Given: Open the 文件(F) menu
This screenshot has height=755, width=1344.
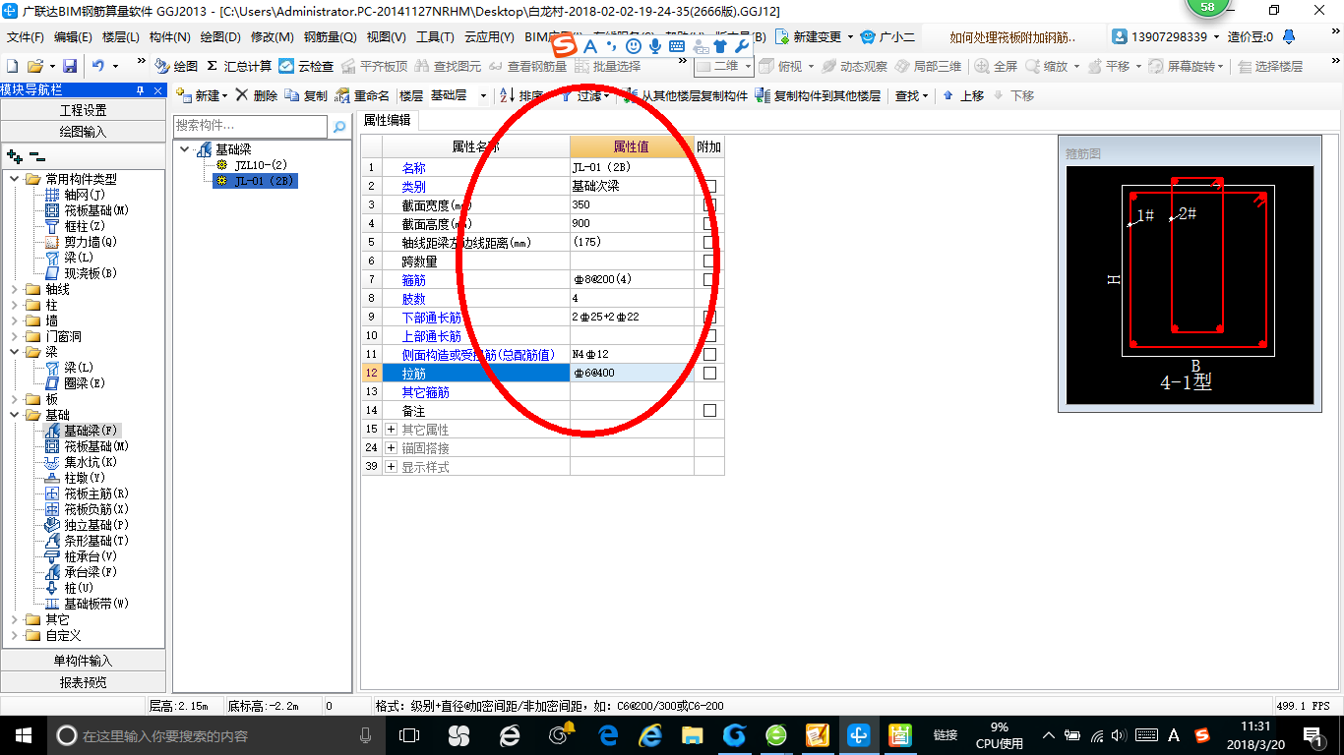Looking at the screenshot, I should point(25,36).
